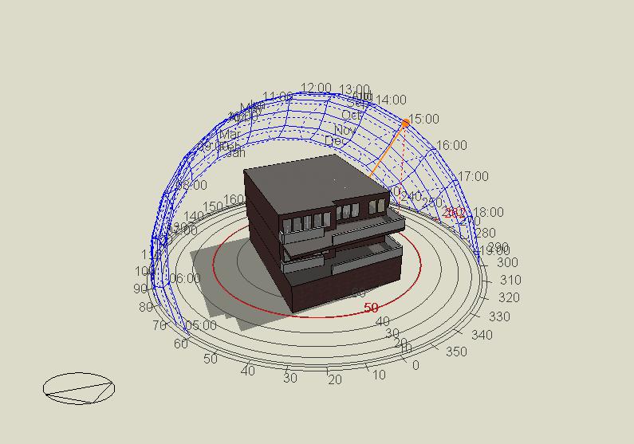Click the "330" azimuth label
Viewport: 634px width, 444px height.
[x=499, y=316]
